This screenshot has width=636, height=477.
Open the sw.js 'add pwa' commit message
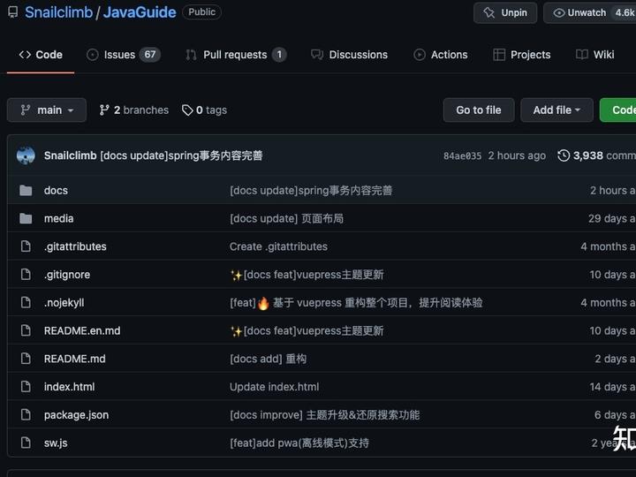[299, 443]
